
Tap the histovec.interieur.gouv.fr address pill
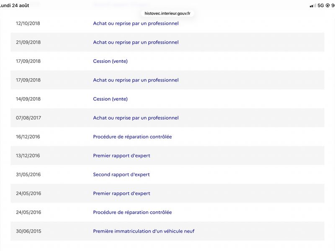167,13
